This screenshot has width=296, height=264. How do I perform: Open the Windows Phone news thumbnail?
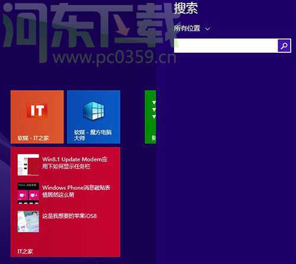point(28,193)
